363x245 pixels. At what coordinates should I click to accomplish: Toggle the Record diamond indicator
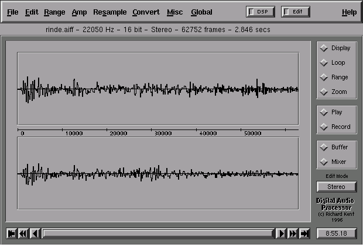(324, 127)
